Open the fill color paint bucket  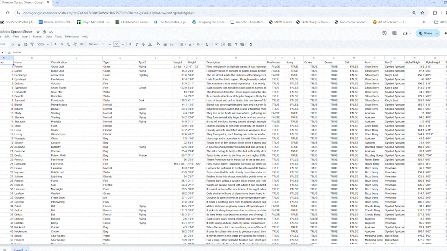(x=158, y=44)
